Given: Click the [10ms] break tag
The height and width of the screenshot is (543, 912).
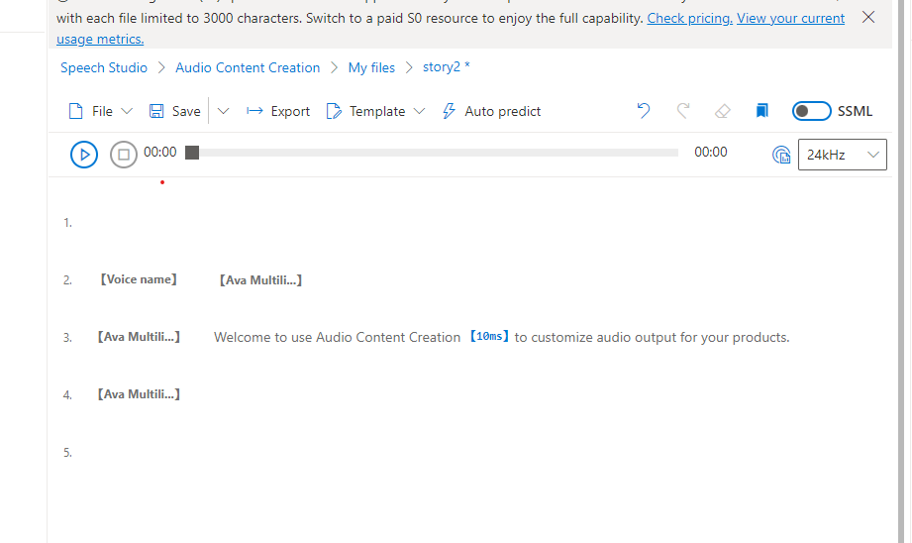Looking at the screenshot, I should [x=489, y=336].
